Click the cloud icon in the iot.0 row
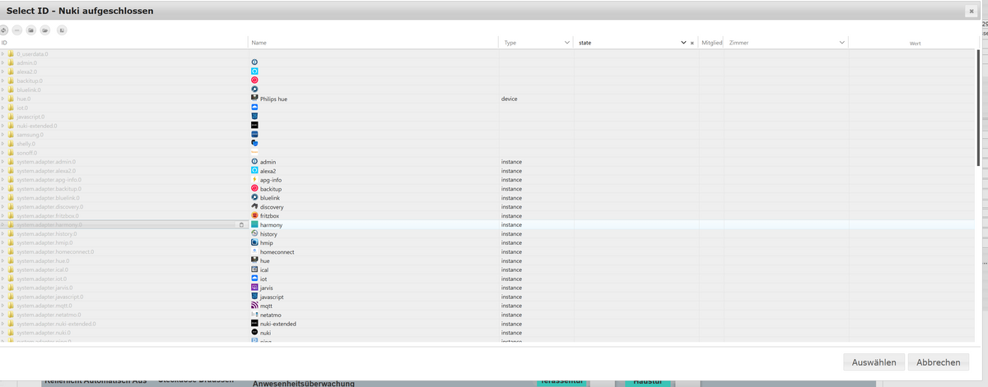 pyautogui.click(x=254, y=108)
